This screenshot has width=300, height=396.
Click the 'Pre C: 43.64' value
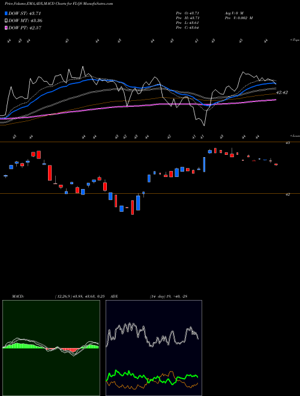188,28
